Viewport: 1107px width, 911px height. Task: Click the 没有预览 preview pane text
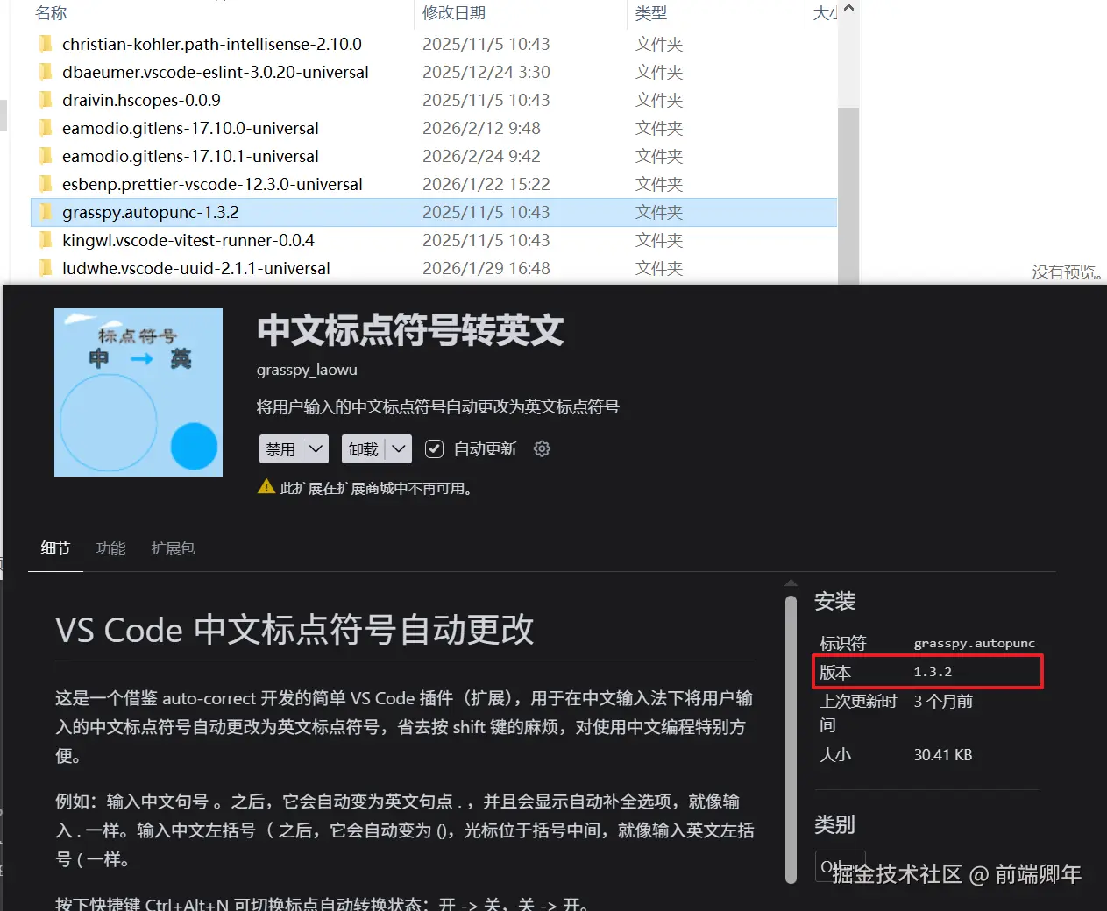pos(1068,272)
